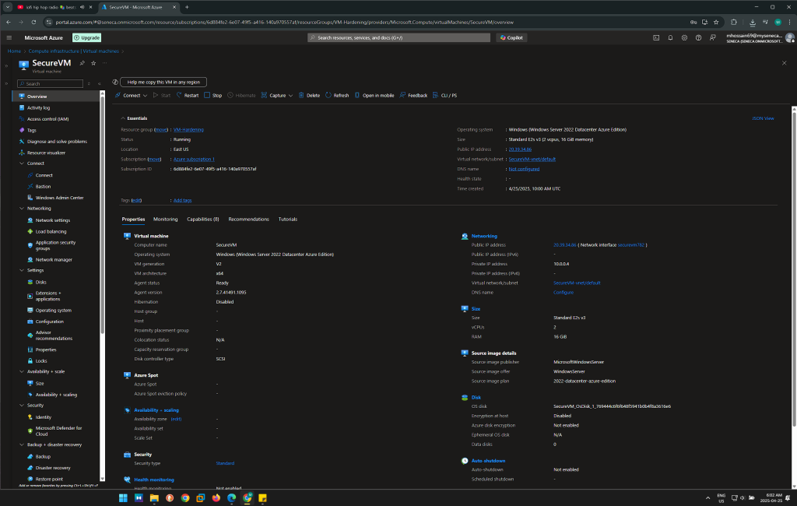Click the Upgrade button
Screen dimensions: 797x506
(x=87, y=37)
